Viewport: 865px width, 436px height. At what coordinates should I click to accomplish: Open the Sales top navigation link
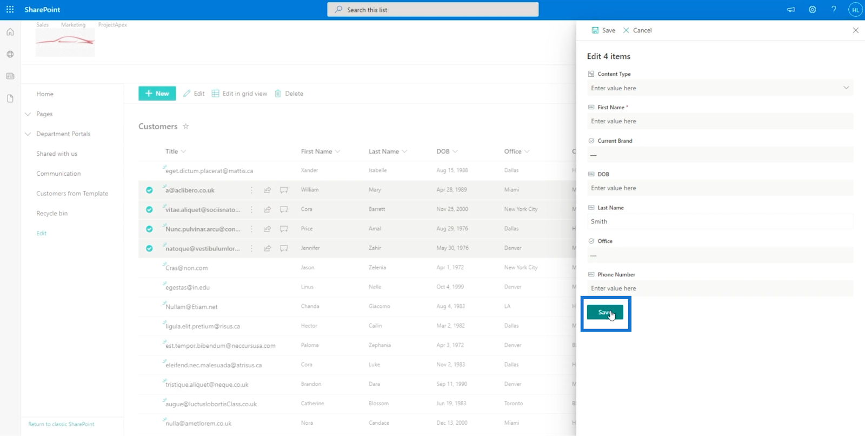pos(43,25)
